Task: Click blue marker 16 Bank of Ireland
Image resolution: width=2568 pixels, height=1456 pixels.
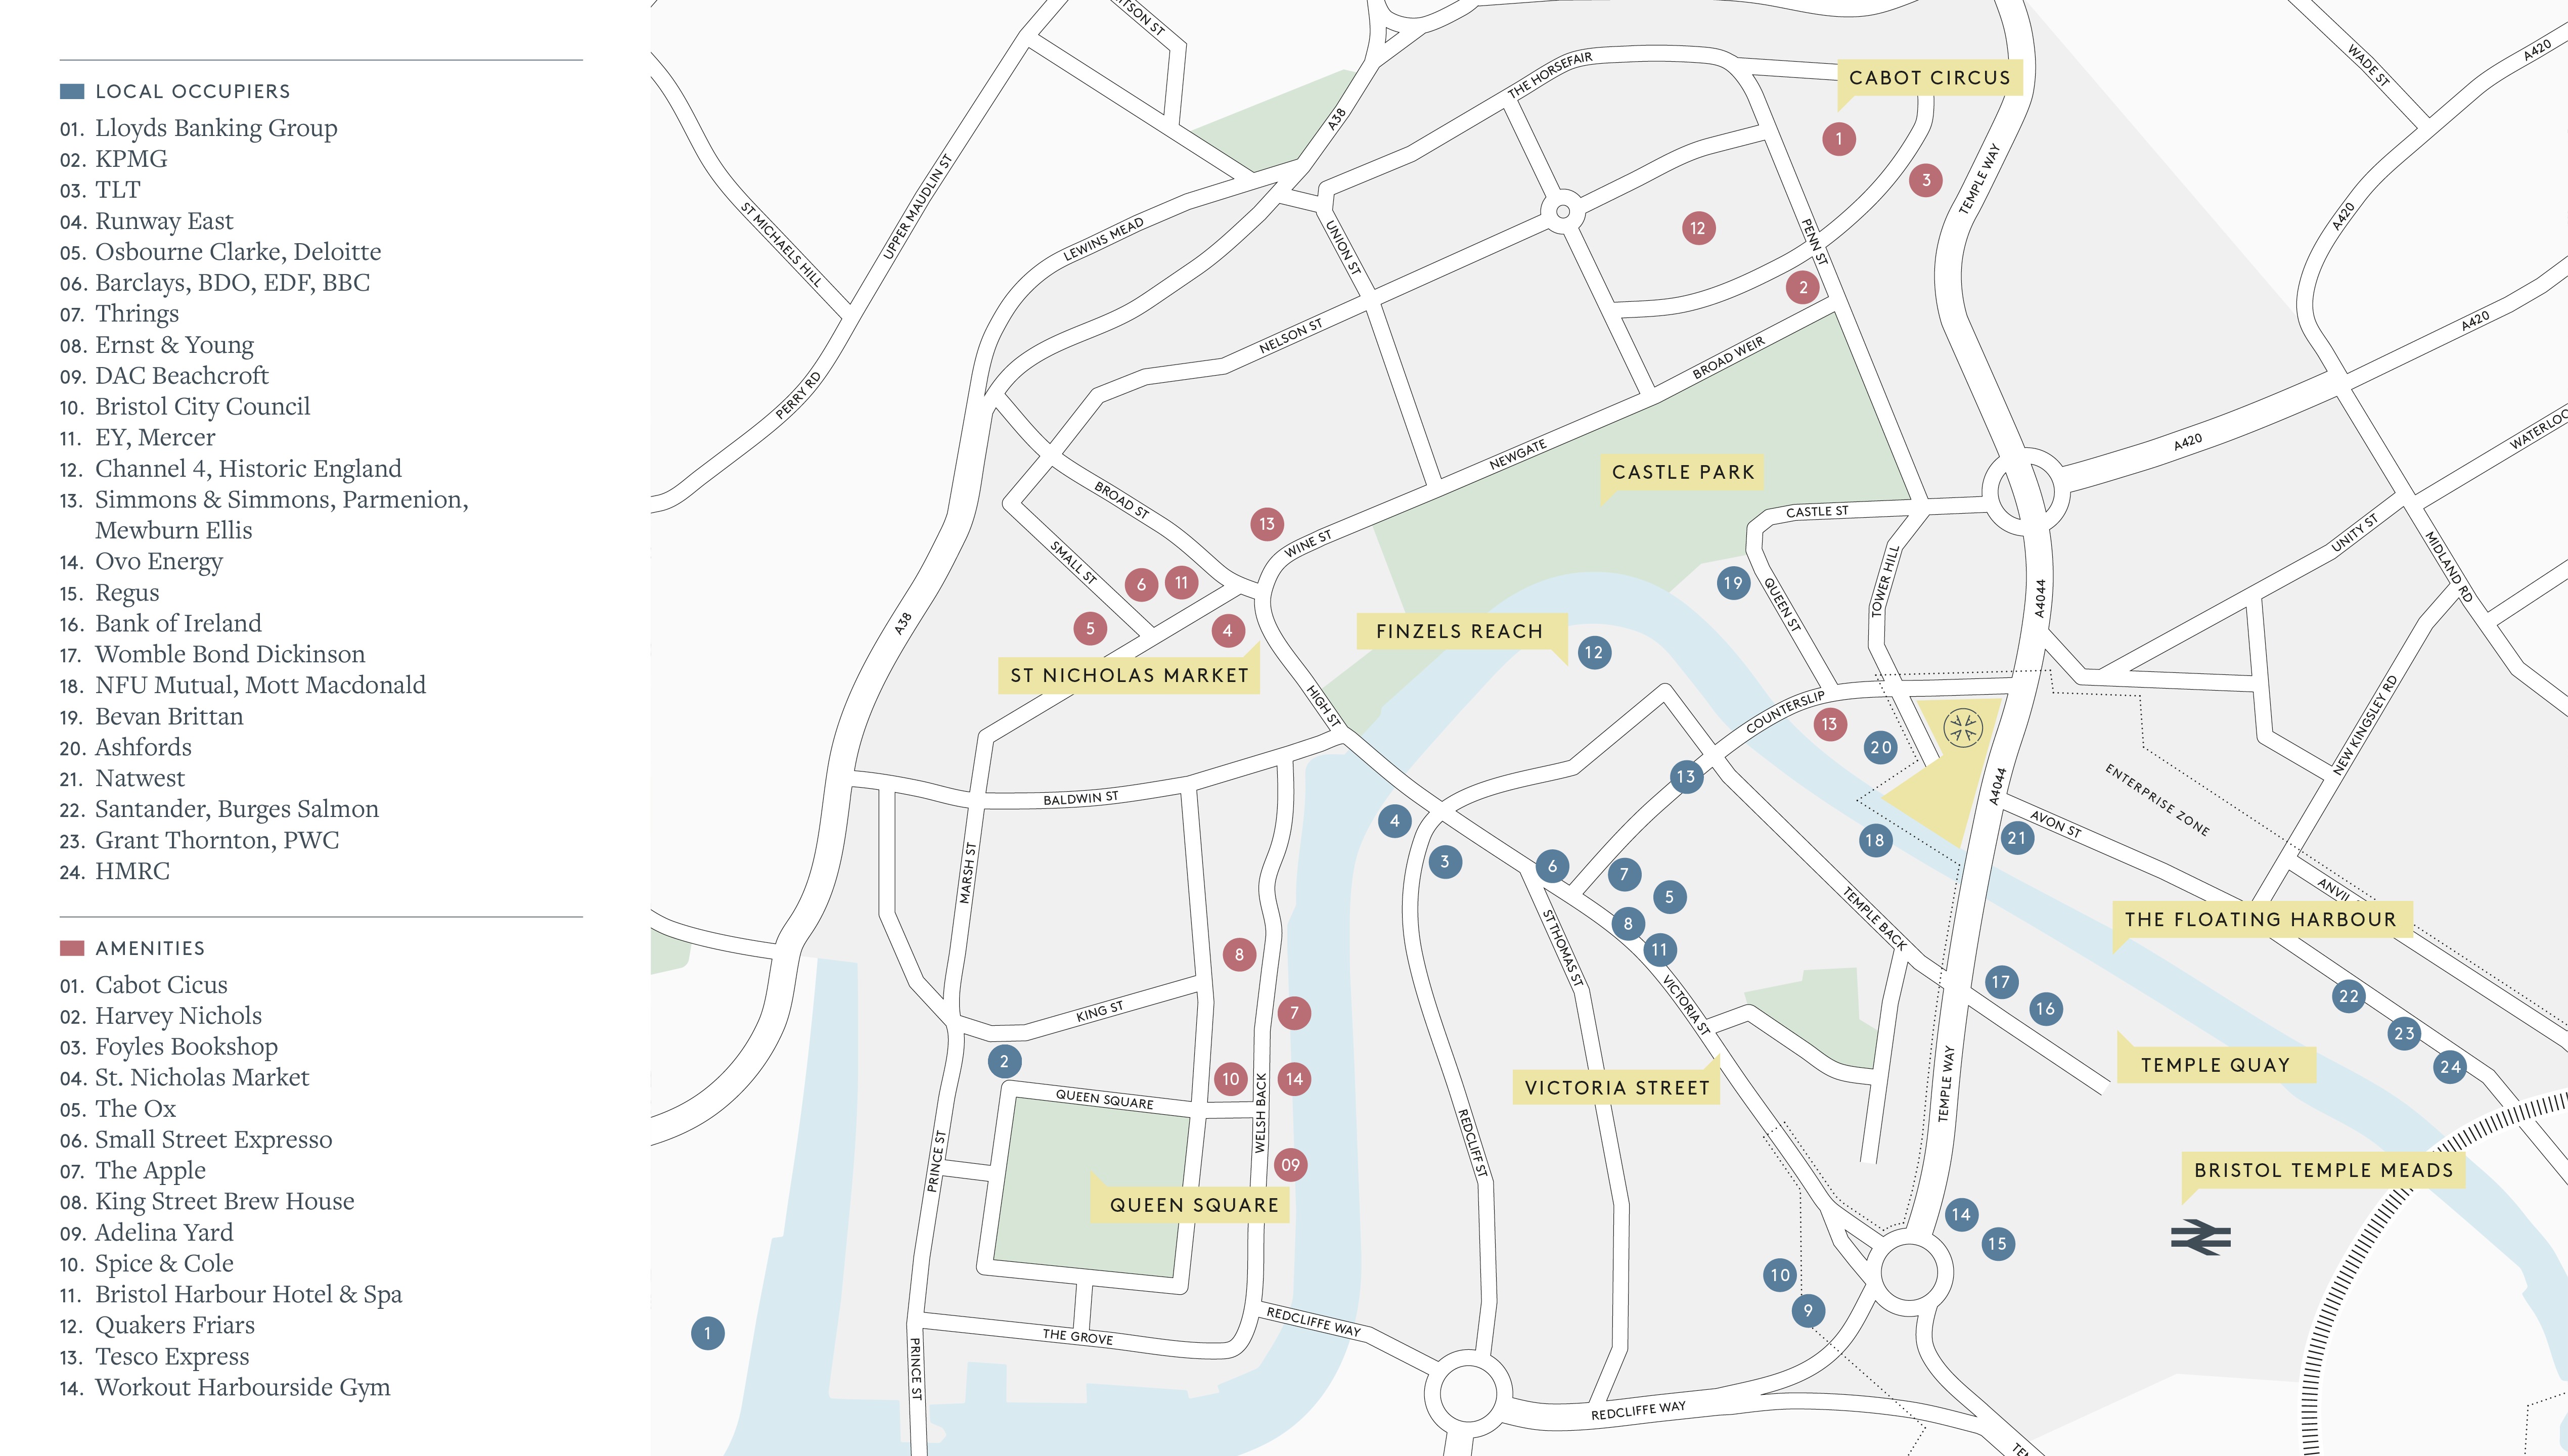Action: 2045,1009
